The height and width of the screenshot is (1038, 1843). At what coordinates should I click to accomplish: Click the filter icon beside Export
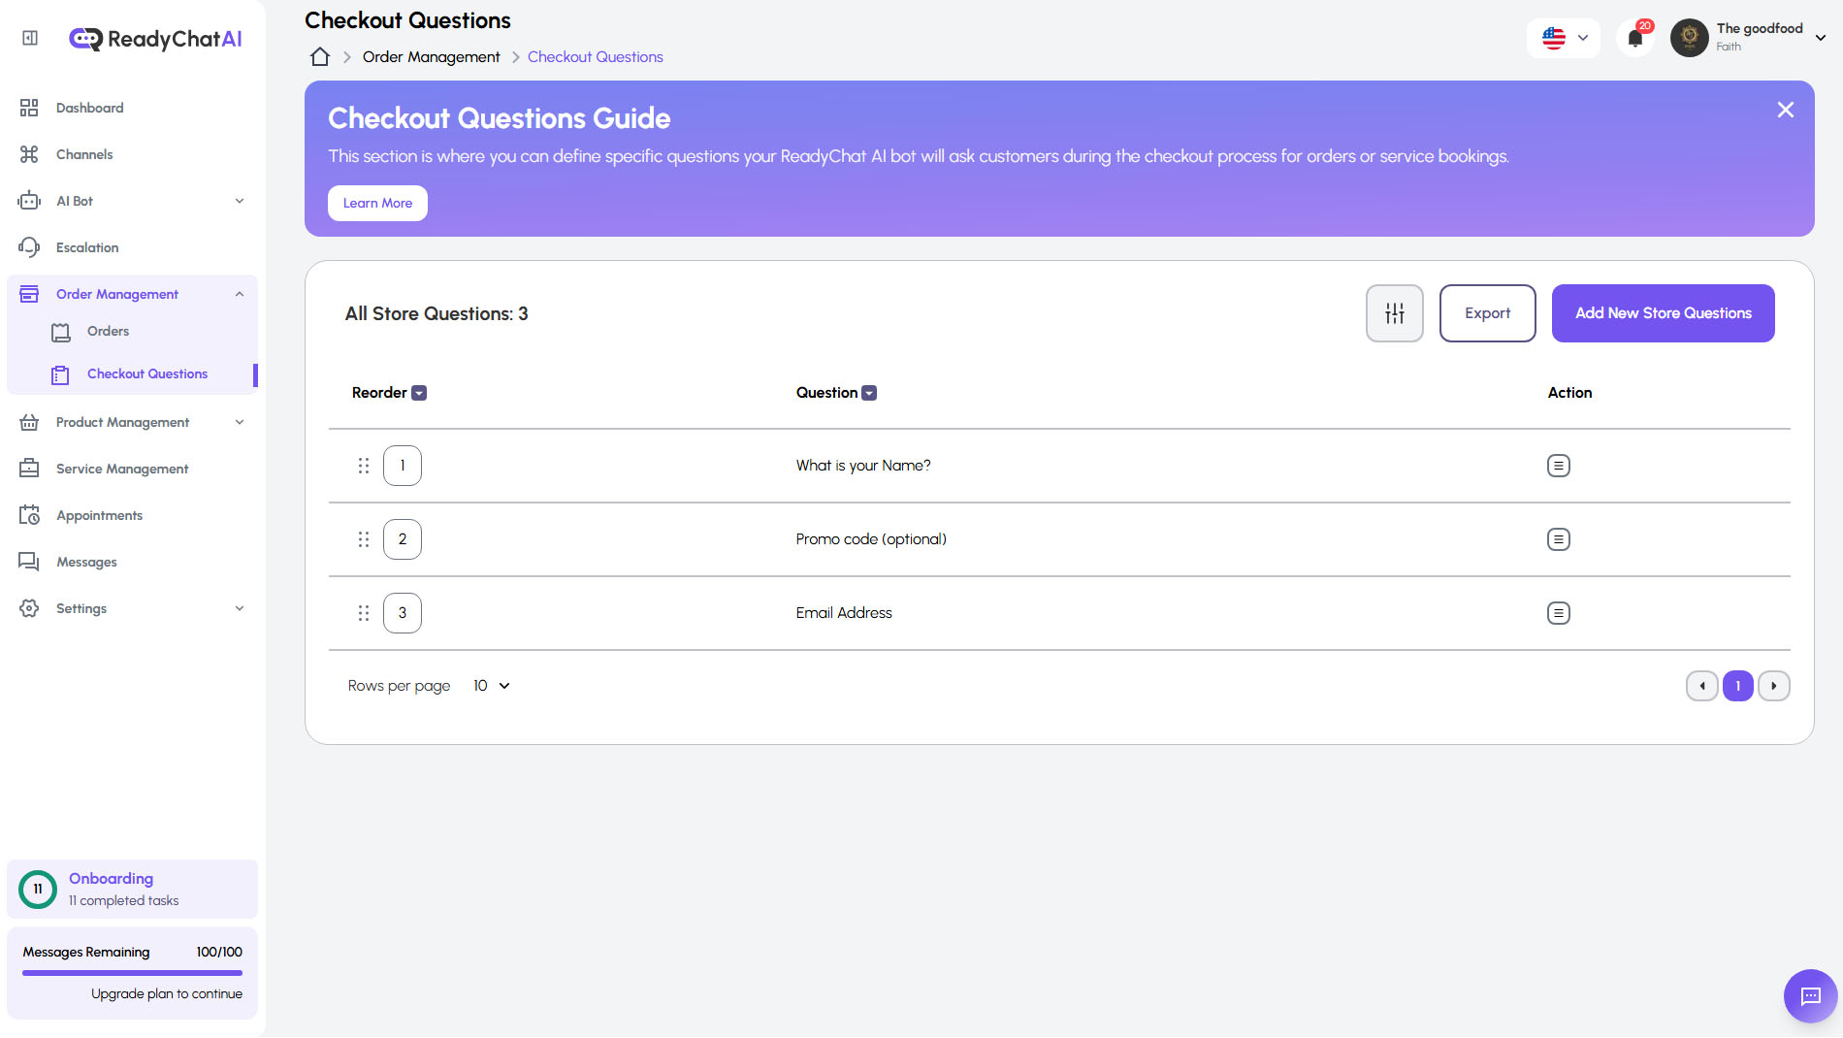(1394, 312)
